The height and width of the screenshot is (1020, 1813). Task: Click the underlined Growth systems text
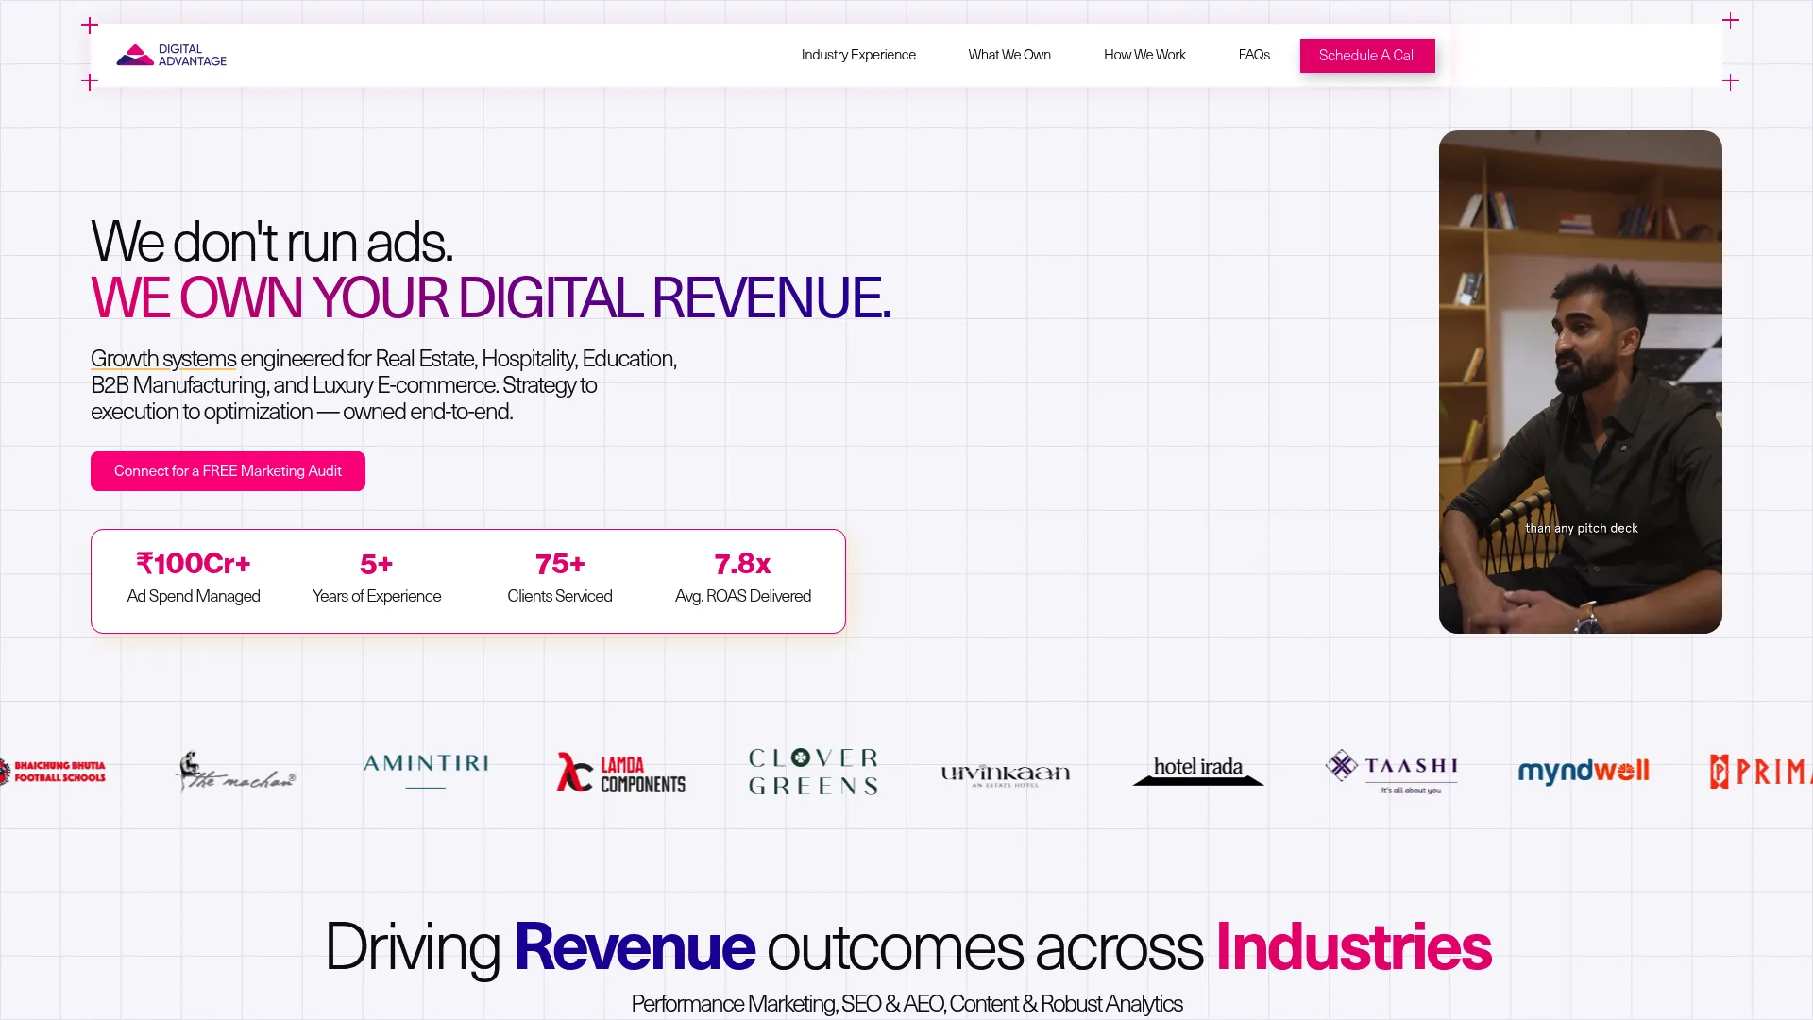163,359
